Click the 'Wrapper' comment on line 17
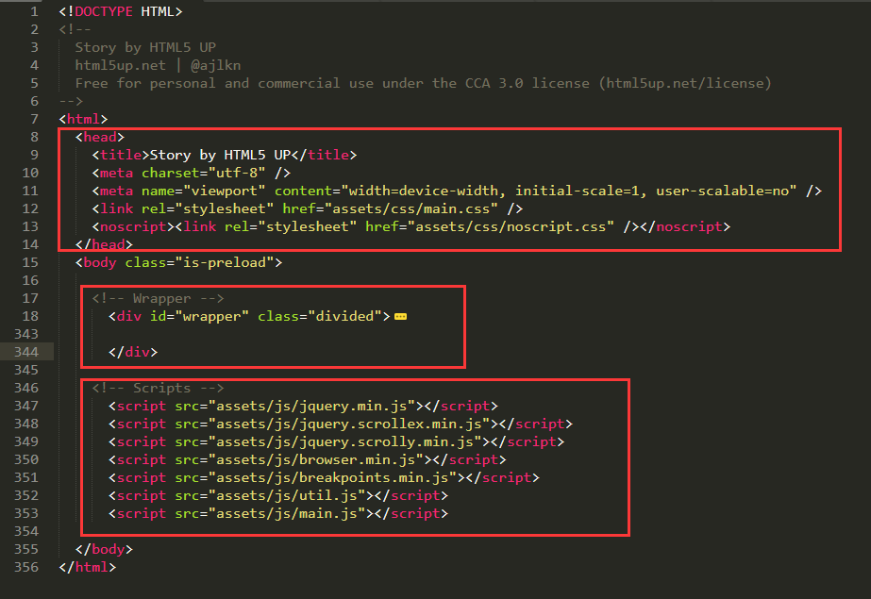Viewport: 871px width, 599px height. pos(159,299)
